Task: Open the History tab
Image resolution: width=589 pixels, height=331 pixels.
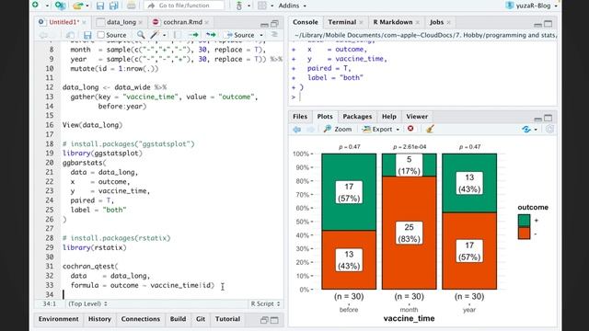Action: (99, 319)
